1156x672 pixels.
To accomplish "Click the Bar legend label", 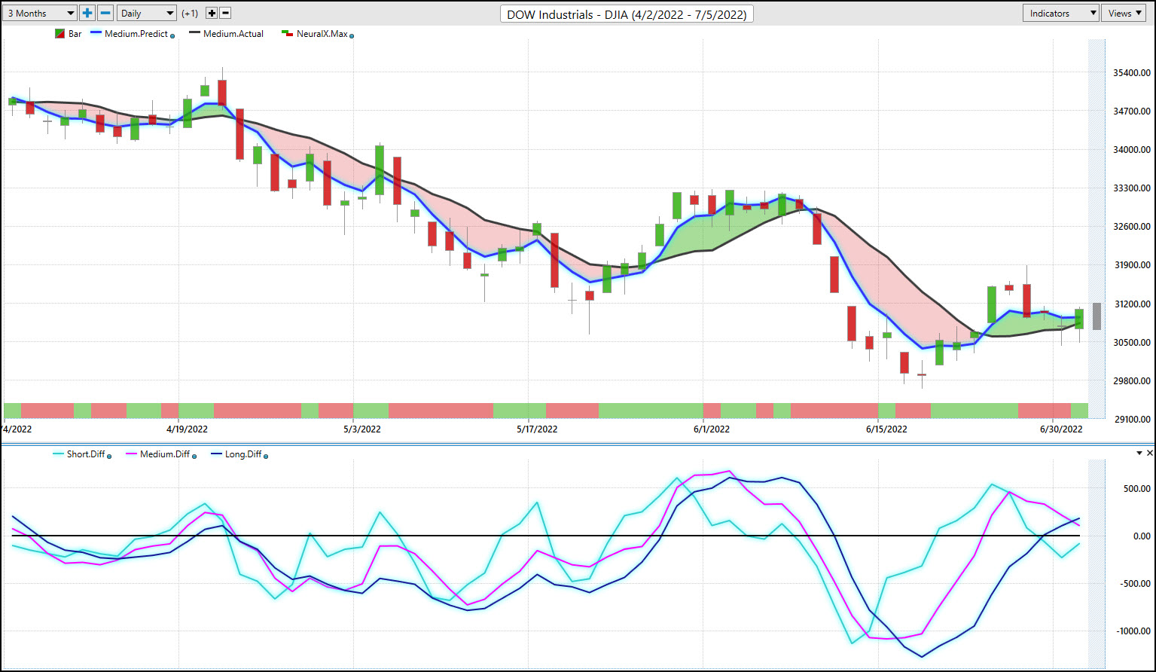I will pos(75,34).
